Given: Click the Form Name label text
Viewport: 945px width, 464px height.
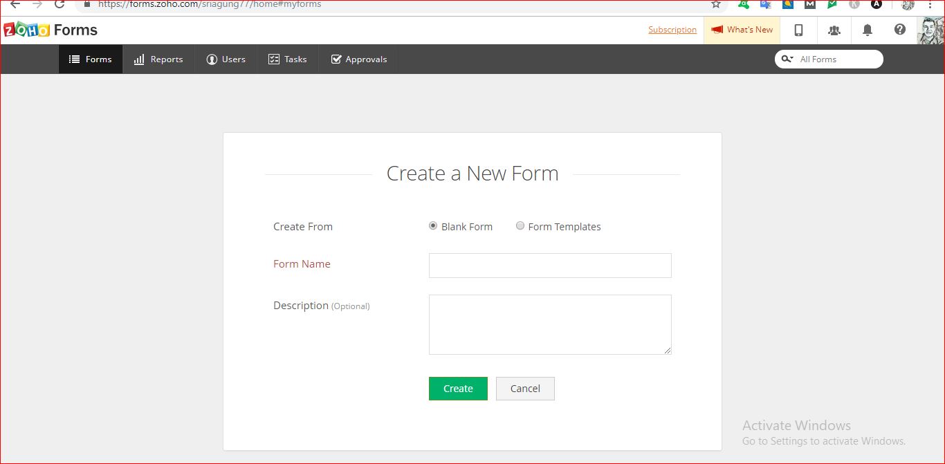Looking at the screenshot, I should (x=302, y=264).
